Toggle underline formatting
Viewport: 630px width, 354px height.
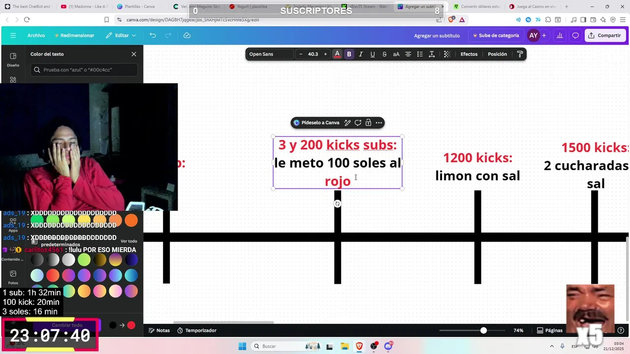coord(373,54)
